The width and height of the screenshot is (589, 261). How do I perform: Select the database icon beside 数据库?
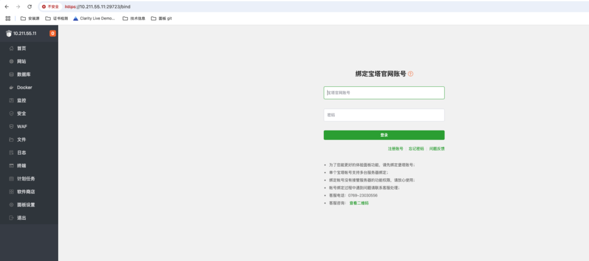tap(11, 75)
